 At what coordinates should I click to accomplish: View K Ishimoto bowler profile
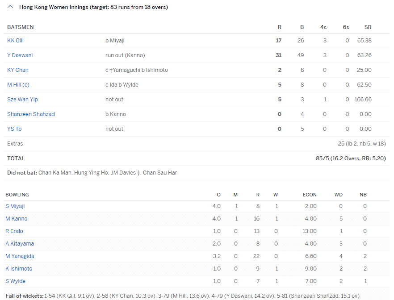coord(19,269)
